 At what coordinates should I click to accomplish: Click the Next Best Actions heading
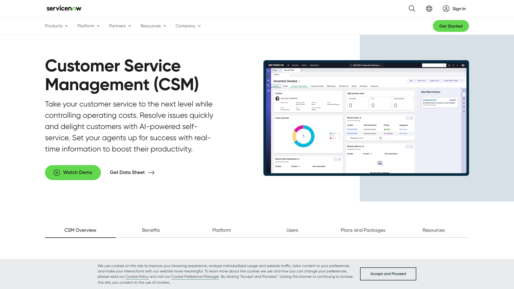click(430, 92)
